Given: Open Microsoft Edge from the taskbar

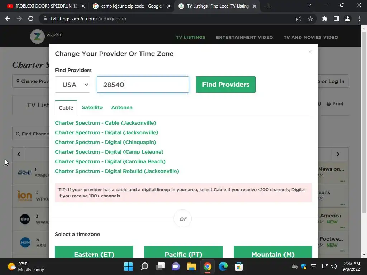Looking at the screenshot, I should [x=223, y=266].
